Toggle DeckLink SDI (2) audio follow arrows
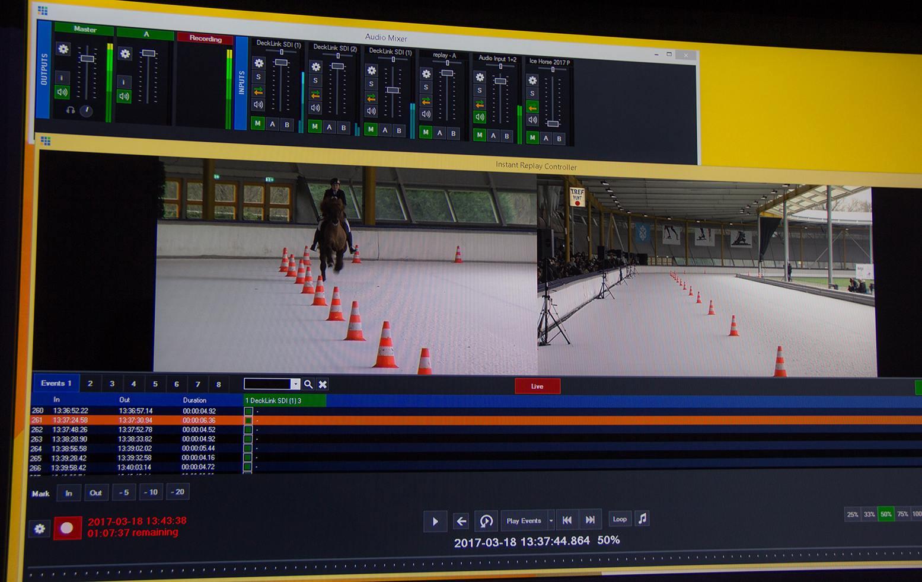The height and width of the screenshot is (582, 922). (x=315, y=95)
